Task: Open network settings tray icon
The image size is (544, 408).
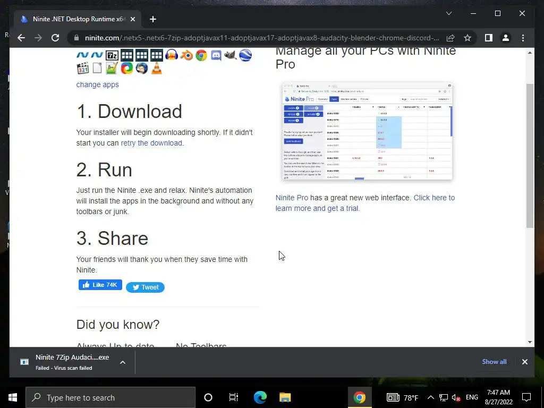Action: coord(444,397)
